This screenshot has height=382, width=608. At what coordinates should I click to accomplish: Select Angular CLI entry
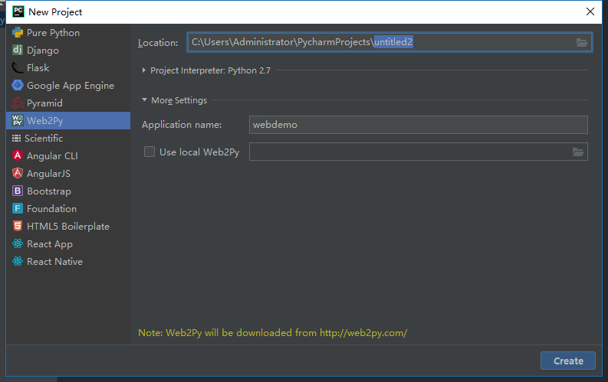pyautogui.click(x=52, y=156)
